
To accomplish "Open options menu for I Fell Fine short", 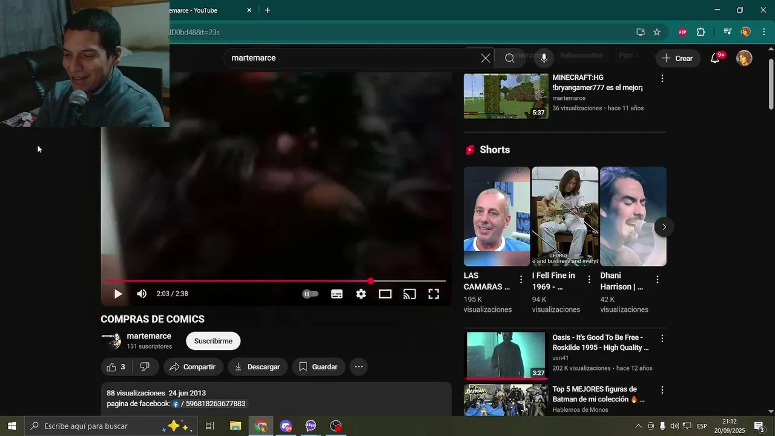I will pyautogui.click(x=589, y=280).
